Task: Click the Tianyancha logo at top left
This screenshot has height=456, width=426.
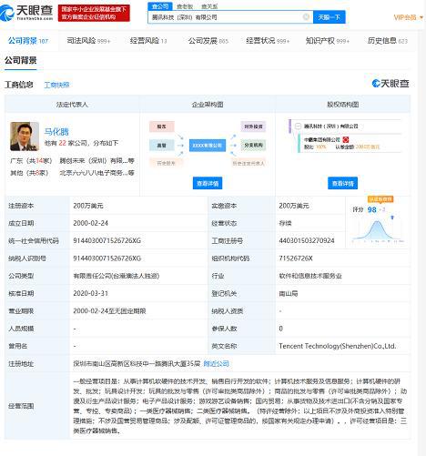Action: tap(26, 13)
